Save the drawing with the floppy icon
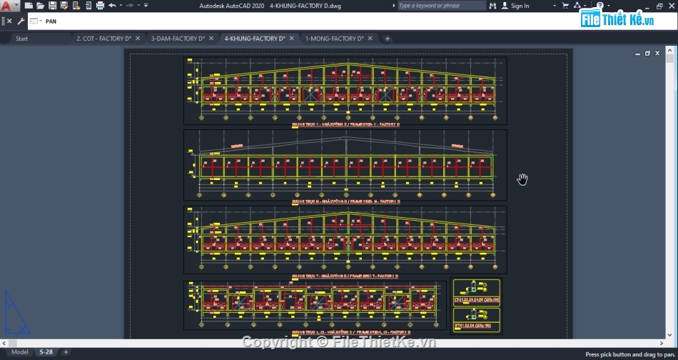 coord(52,6)
